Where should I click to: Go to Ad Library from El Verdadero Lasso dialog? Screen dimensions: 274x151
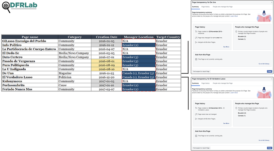tap(264, 140)
